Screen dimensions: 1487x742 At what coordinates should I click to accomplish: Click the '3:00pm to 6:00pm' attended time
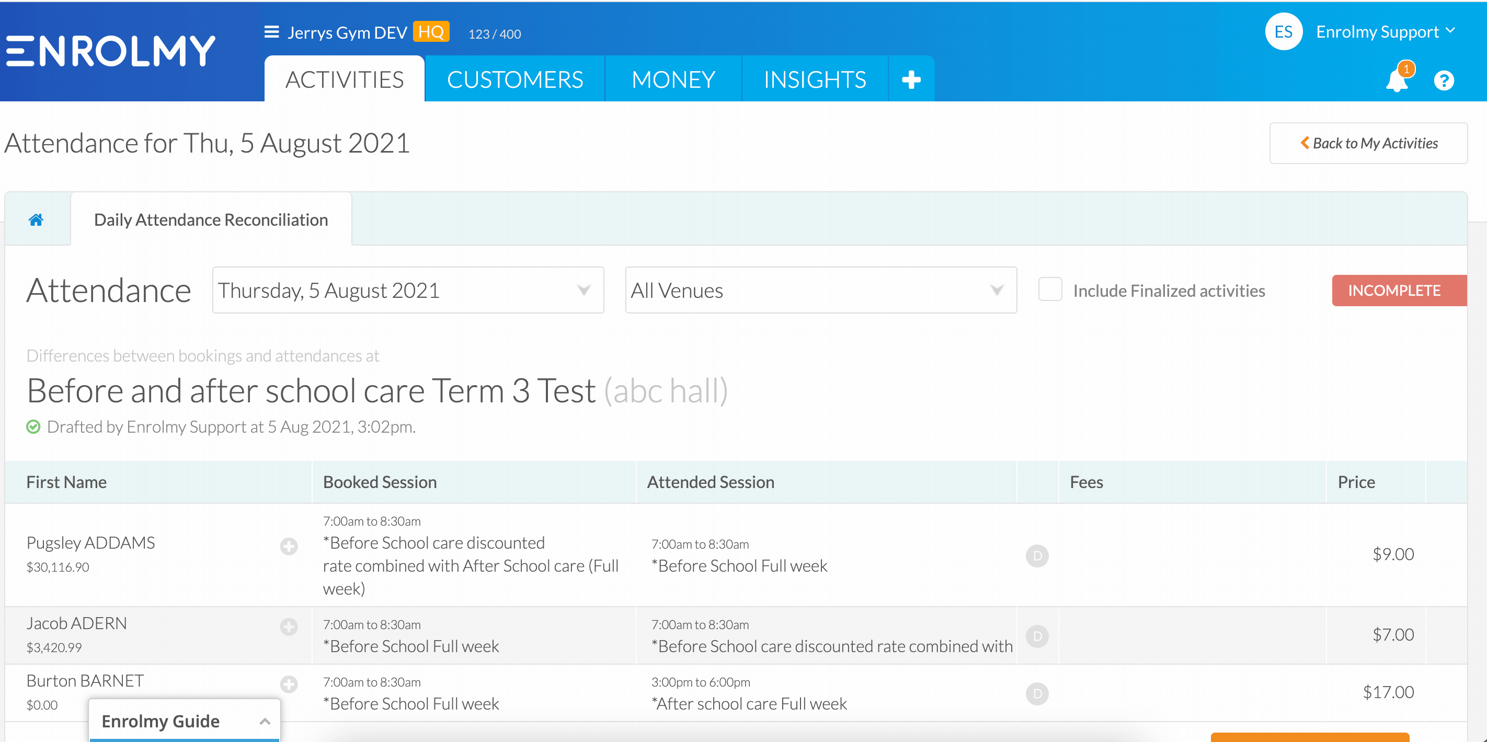[x=701, y=682]
